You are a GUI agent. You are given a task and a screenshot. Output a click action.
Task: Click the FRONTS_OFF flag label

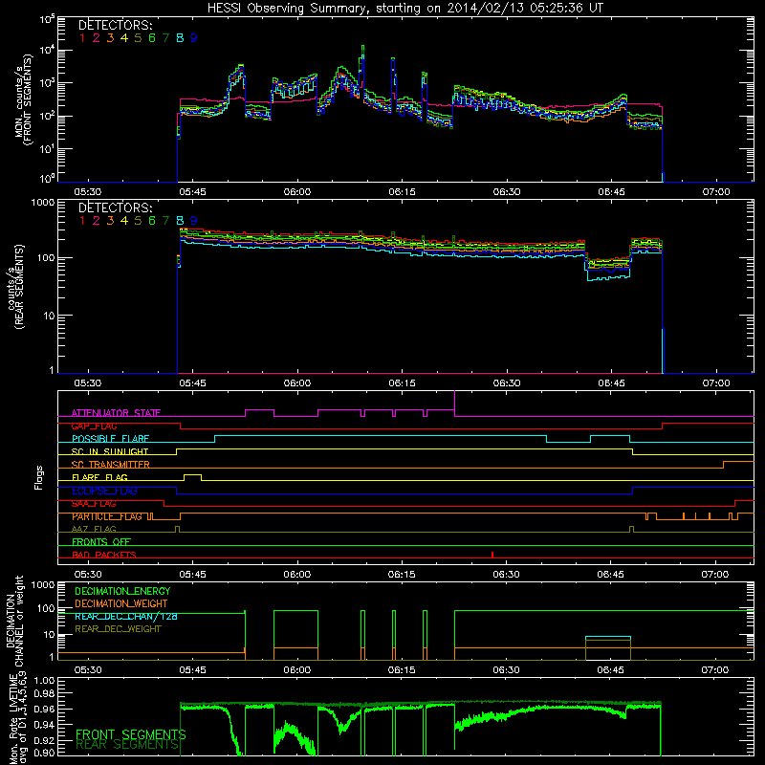click(x=101, y=542)
